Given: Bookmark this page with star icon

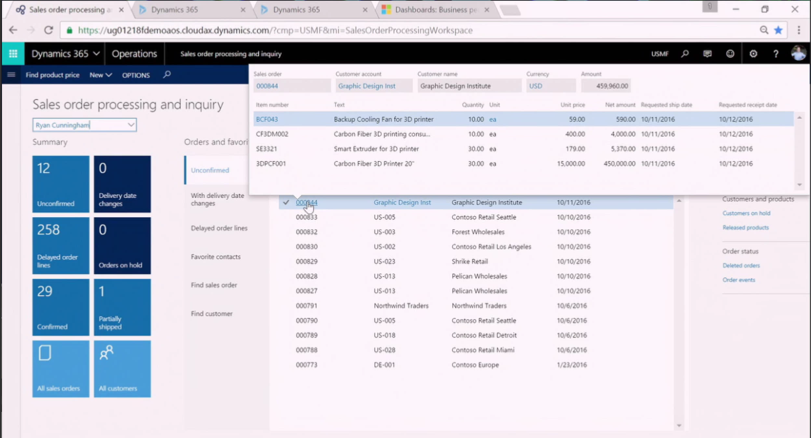Looking at the screenshot, I should (x=778, y=30).
